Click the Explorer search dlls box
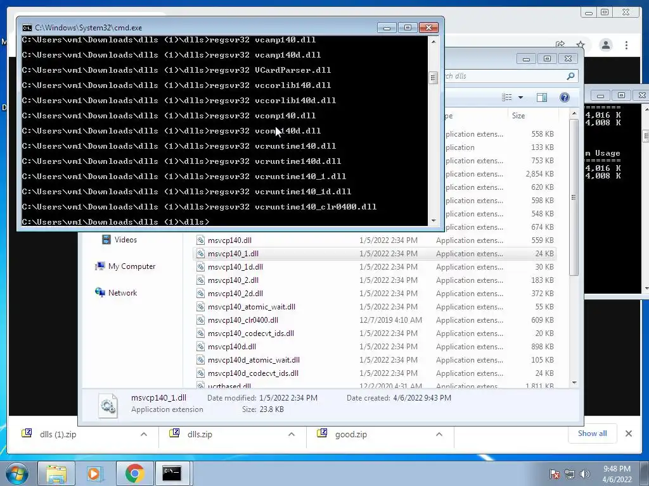Screen dimensions: 649x486 pyautogui.click(x=505, y=76)
